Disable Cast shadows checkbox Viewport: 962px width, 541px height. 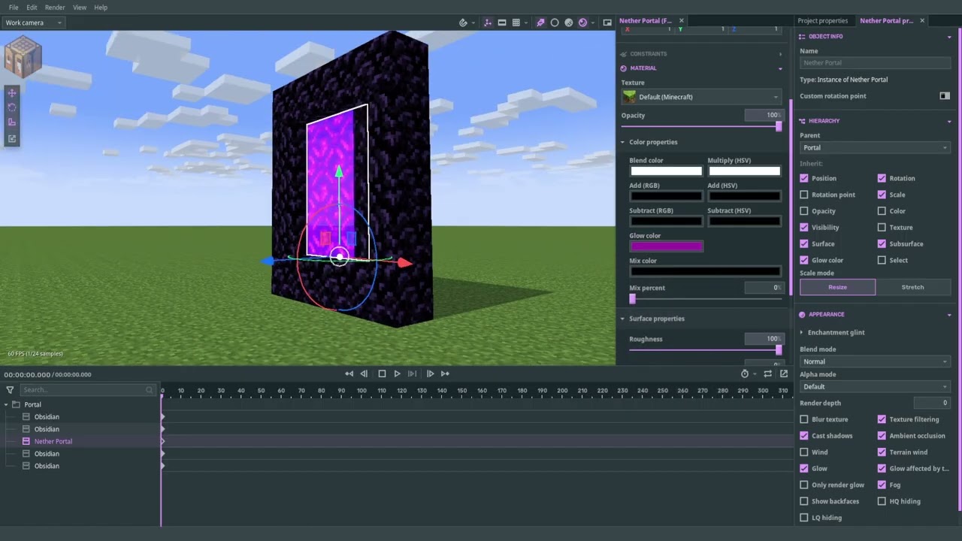(804, 436)
